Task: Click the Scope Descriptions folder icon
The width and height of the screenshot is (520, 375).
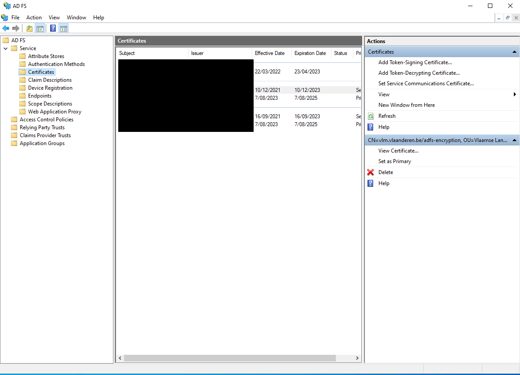Action: 22,104
